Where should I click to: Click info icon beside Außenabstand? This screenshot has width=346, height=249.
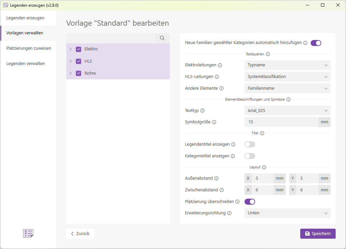point(216,179)
